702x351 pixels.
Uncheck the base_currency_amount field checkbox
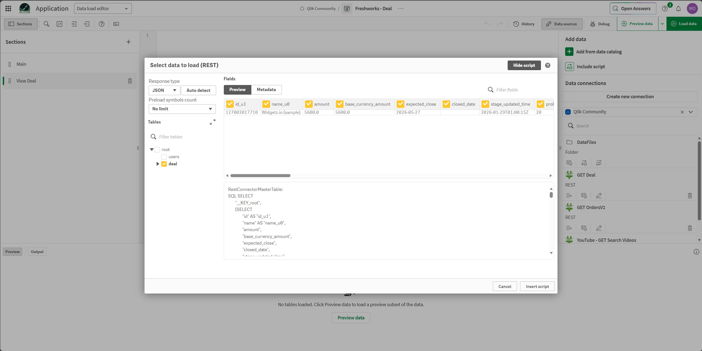tap(340, 104)
